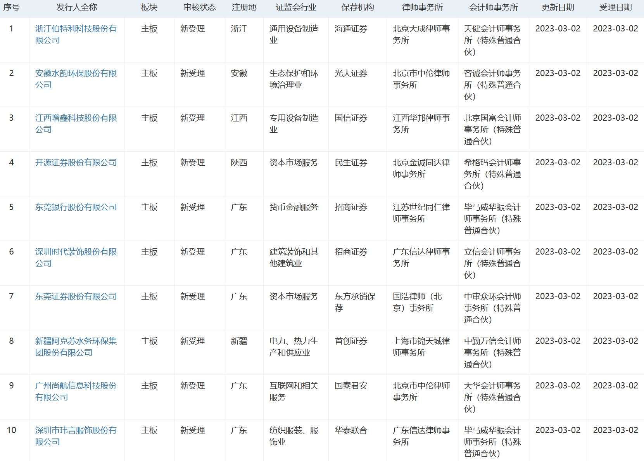This screenshot has height=461, width=644.
Task: Click the 更新日期 column header
Action: point(558,7)
